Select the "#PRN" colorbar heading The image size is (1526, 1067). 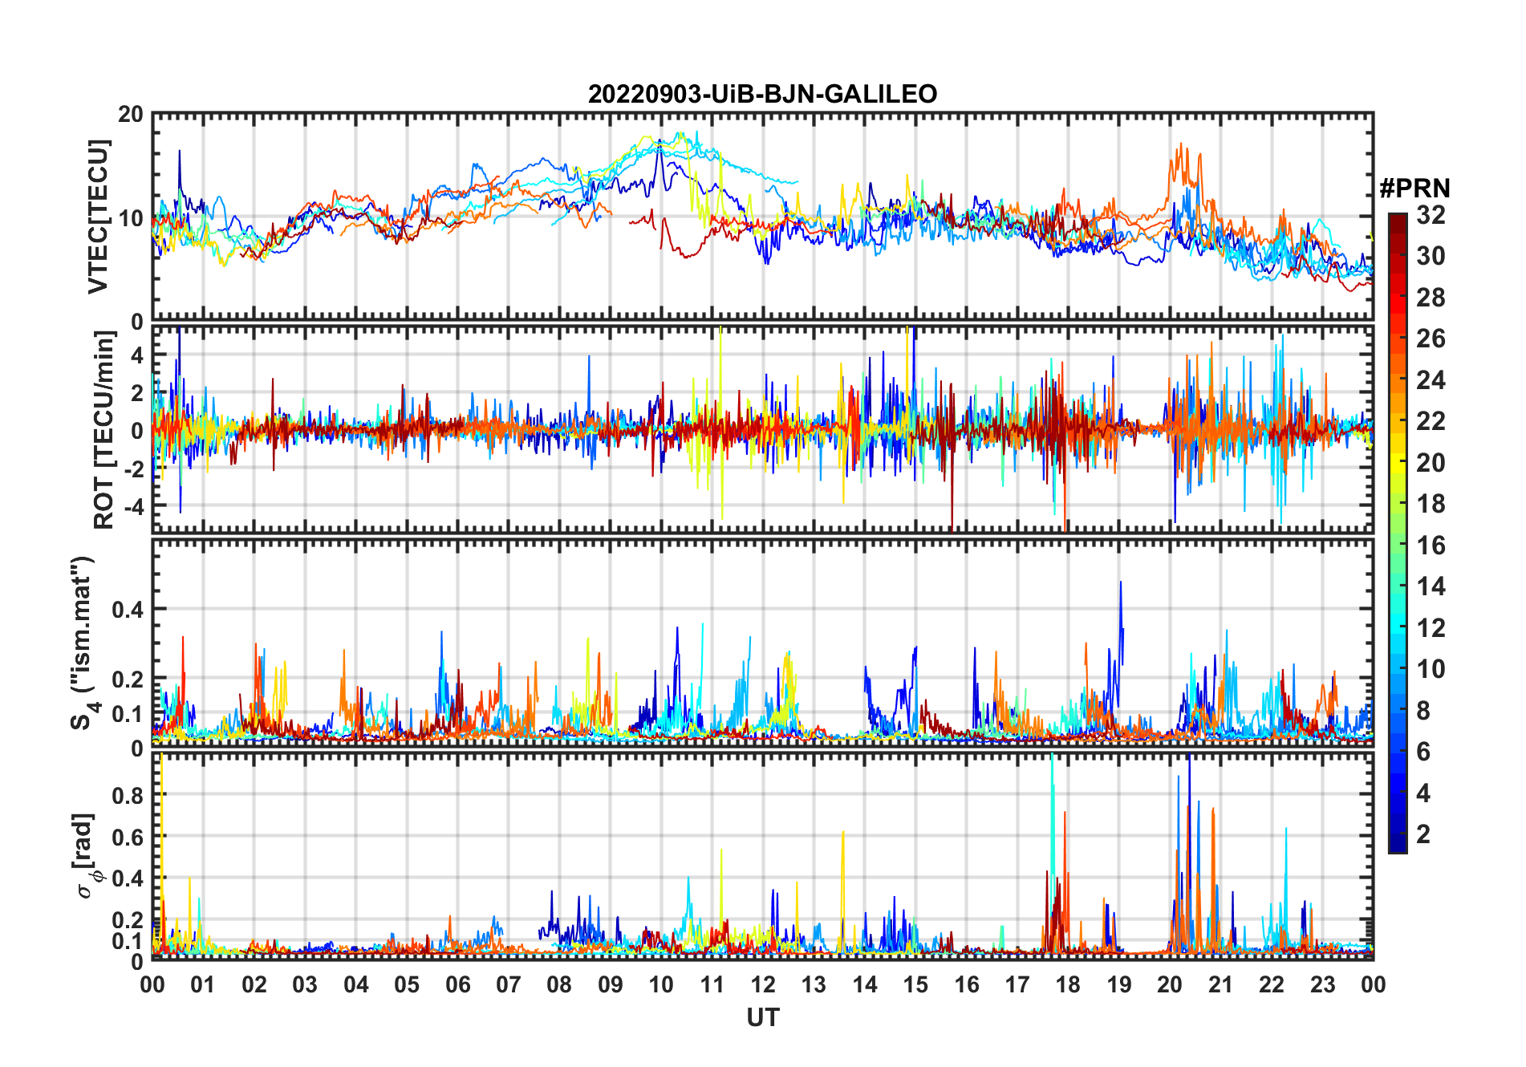click(1414, 189)
